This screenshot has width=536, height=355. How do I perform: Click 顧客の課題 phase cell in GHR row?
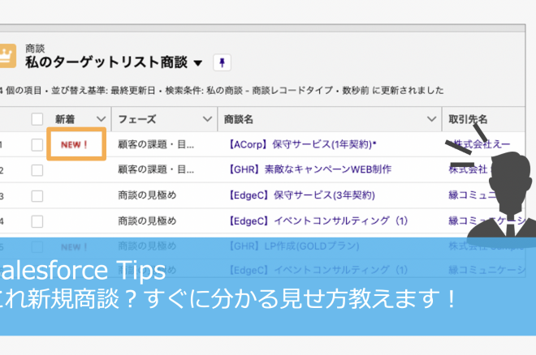tap(156, 169)
